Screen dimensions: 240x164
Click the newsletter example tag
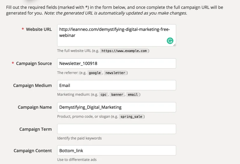tap(115, 73)
